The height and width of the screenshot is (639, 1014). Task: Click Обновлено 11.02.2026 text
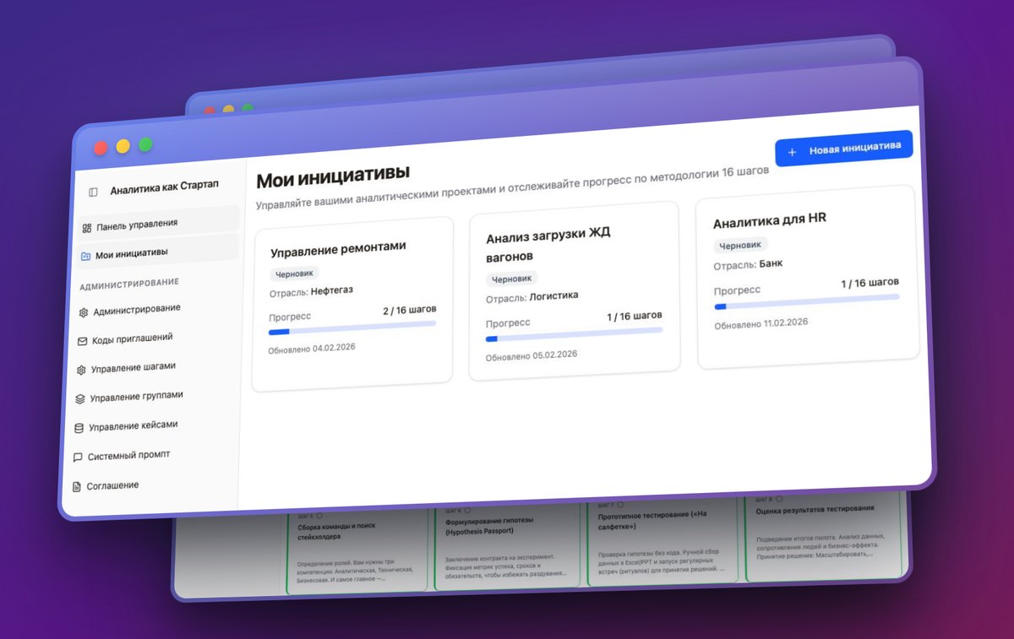(x=761, y=324)
